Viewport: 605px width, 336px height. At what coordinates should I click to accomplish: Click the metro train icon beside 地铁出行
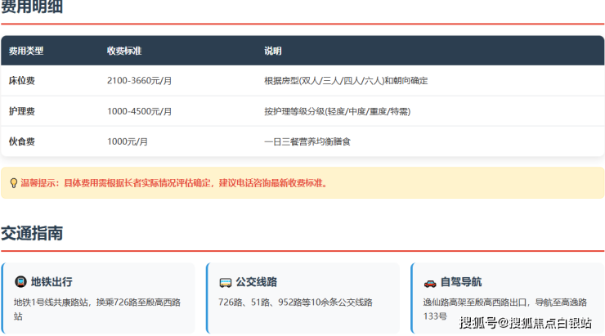click(20, 282)
